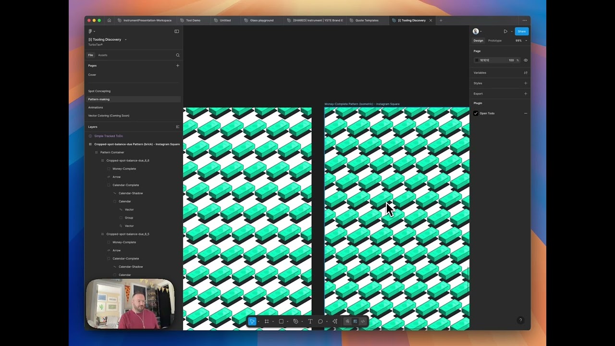Image resolution: width=615 pixels, height=346 pixels.
Task: Add a style with Styles plus icon
Action: point(526,83)
